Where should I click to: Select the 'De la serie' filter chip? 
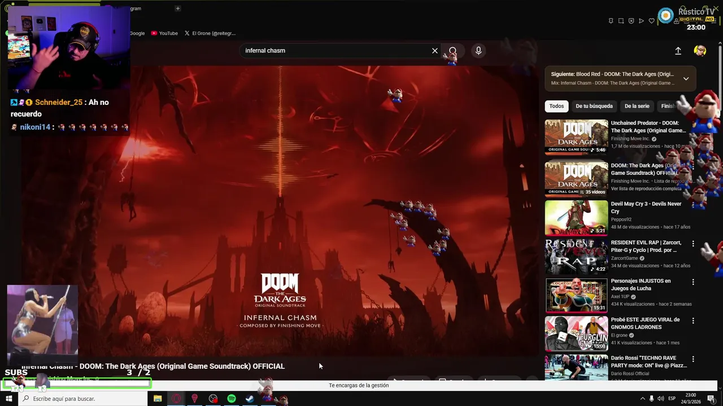[637, 106]
